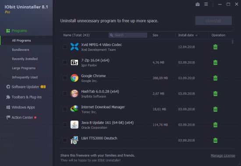
Task: Click the L&H TTS3000 installer icon
Action: [74, 140]
